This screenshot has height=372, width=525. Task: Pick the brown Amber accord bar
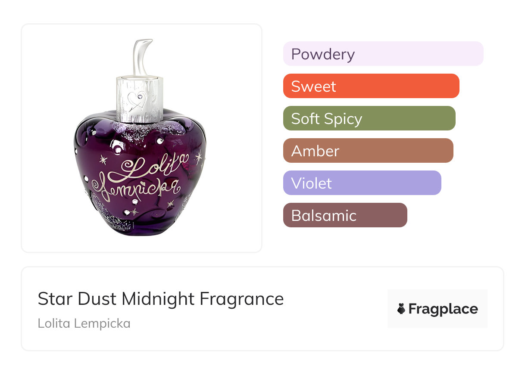click(x=368, y=151)
